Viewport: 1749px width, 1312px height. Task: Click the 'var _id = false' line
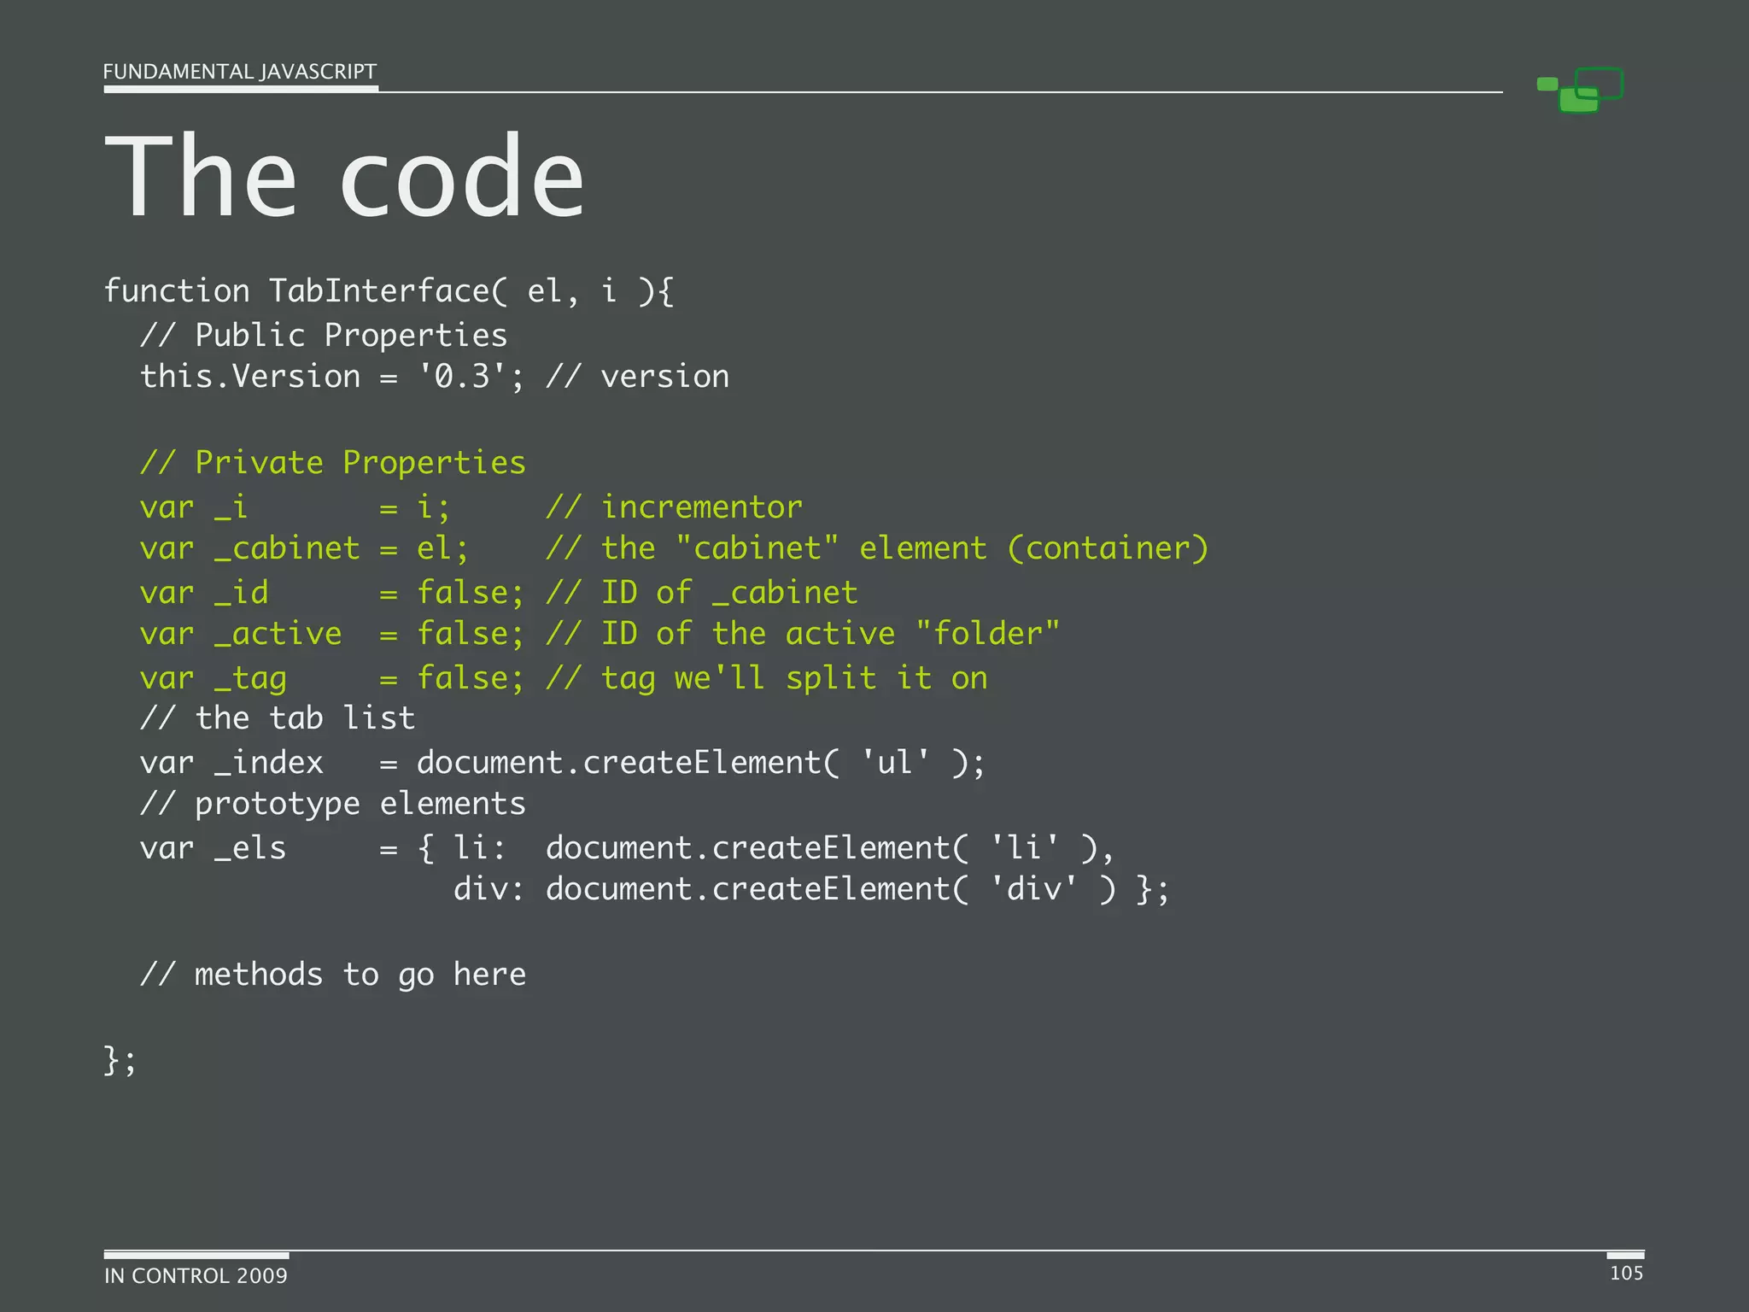499,592
